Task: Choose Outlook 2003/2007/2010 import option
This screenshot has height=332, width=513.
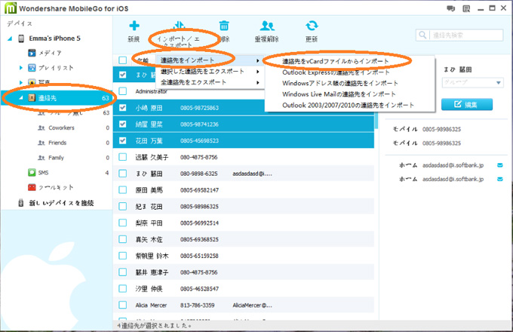Action: click(x=349, y=106)
